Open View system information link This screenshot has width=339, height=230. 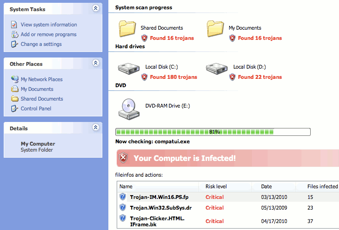(x=49, y=25)
